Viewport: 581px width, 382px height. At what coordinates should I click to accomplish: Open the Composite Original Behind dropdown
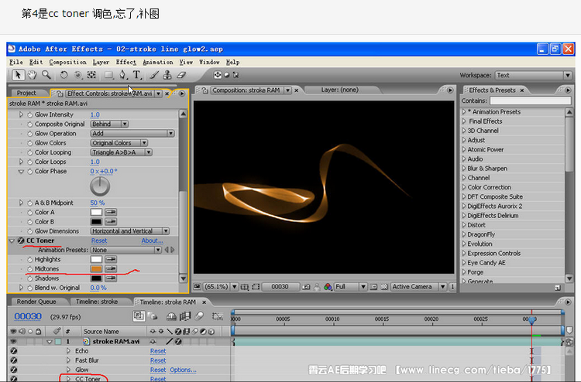[x=109, y=124]
